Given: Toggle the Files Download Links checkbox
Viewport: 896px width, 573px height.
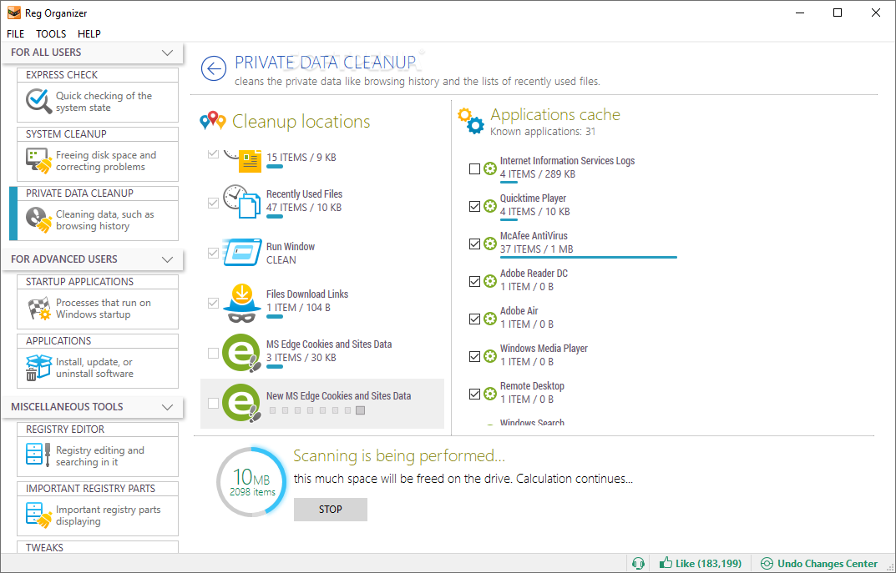Looking at the screenshot, I should [213, 303].
